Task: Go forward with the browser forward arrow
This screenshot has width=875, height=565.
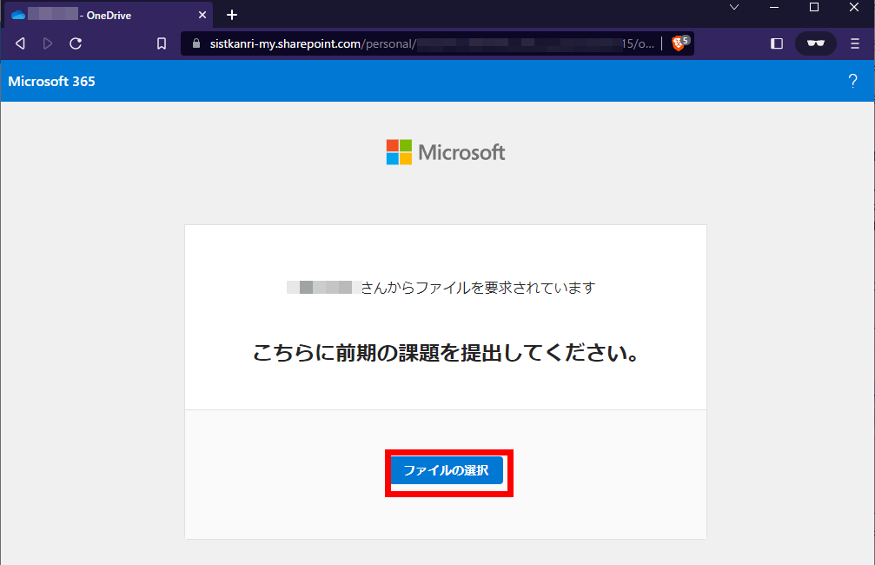Action: [48, 43]
